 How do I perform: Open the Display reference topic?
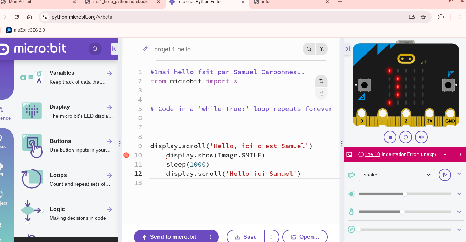(68, 111)
